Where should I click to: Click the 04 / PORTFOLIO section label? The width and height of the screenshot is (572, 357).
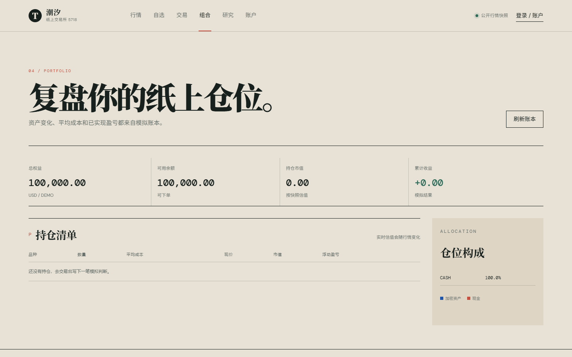(x=50, y=71)
